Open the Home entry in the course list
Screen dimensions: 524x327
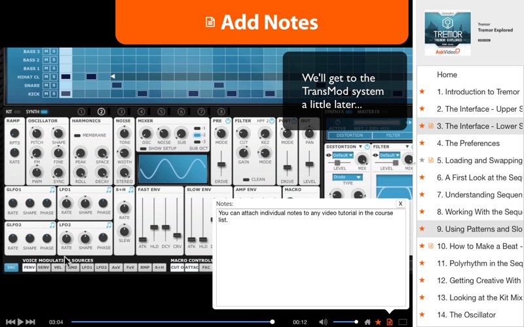tap(447, 75)
